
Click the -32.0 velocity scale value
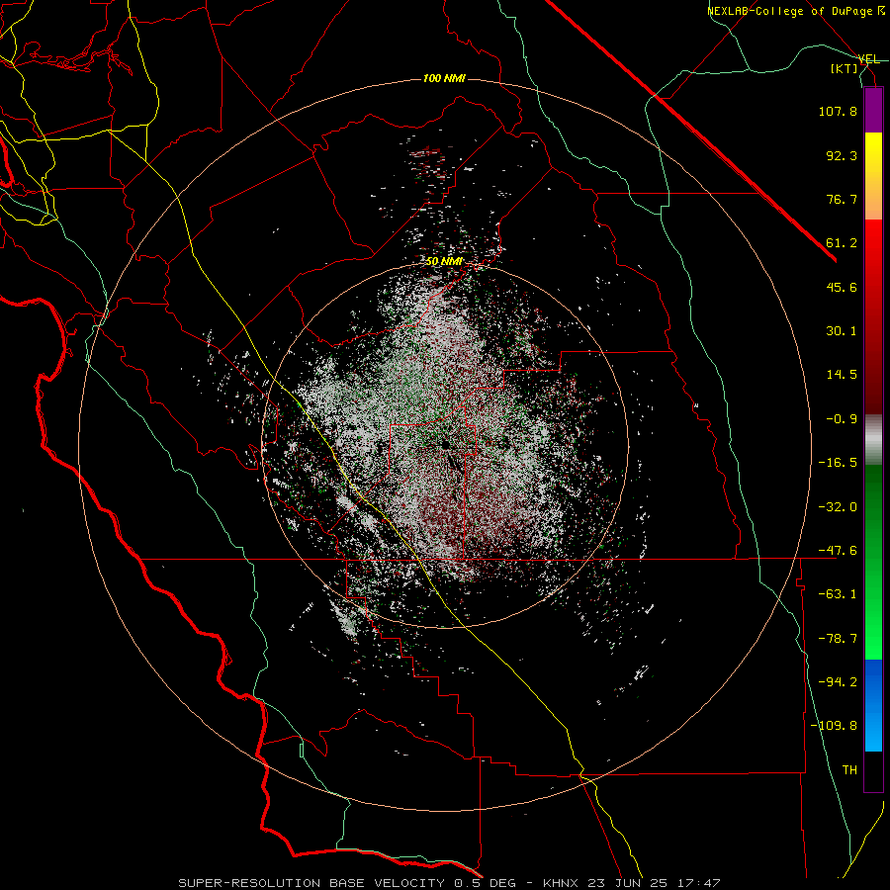click(x=838, y=507)
